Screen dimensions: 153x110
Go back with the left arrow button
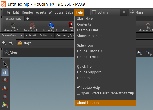(x=4, y=43)
